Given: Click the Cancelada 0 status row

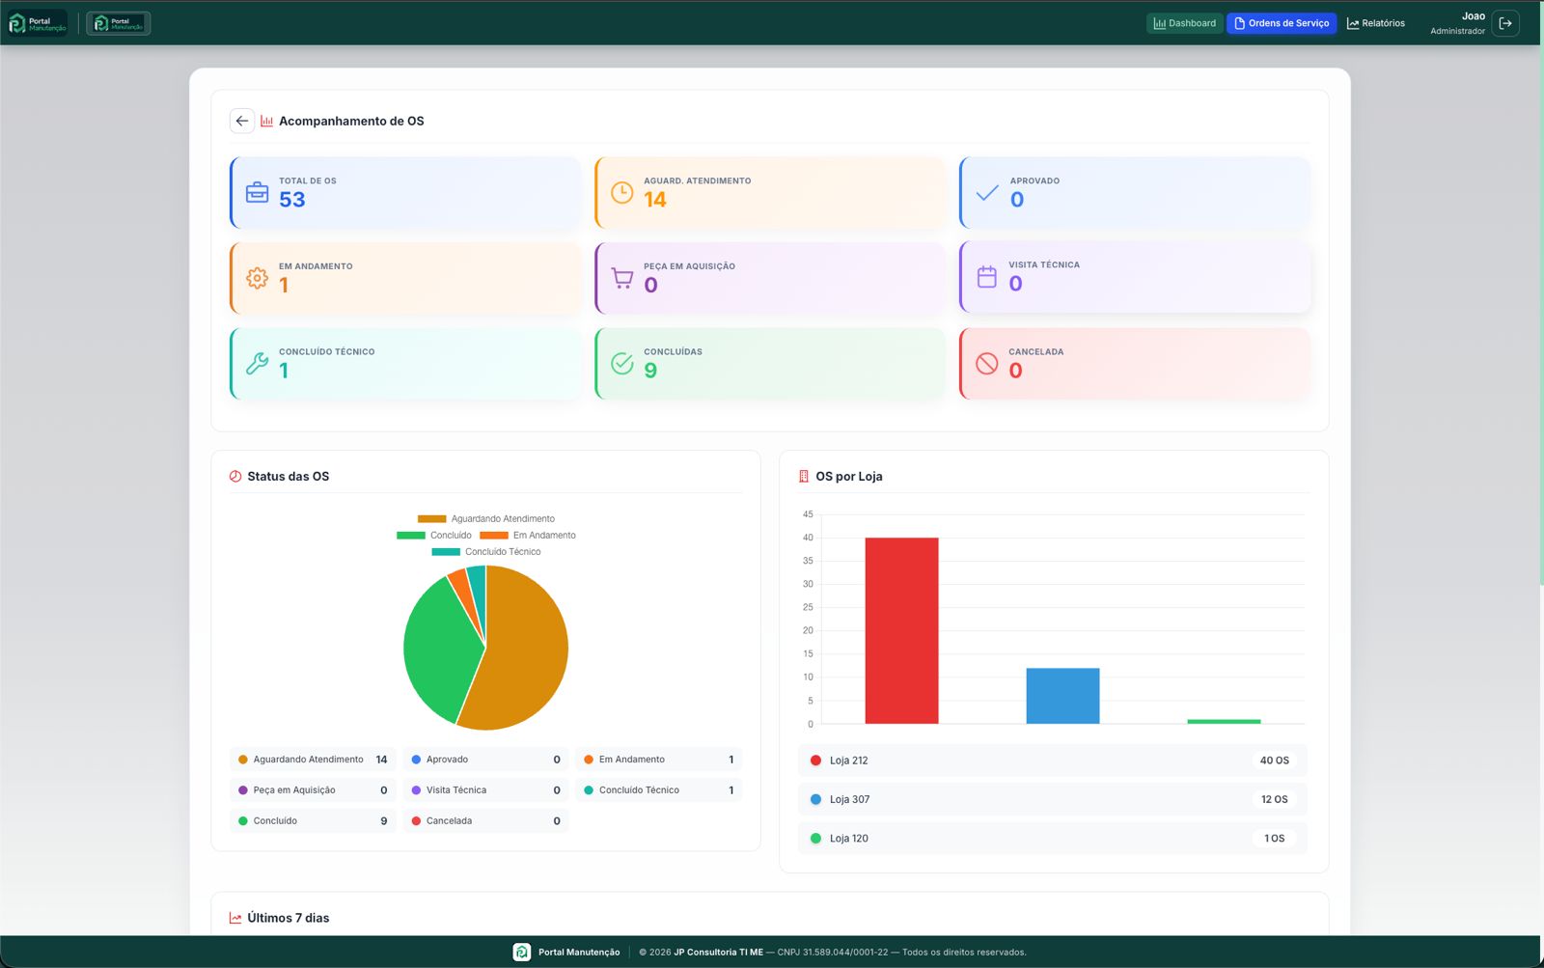Looking at the screenshot, I should [486, 821].
